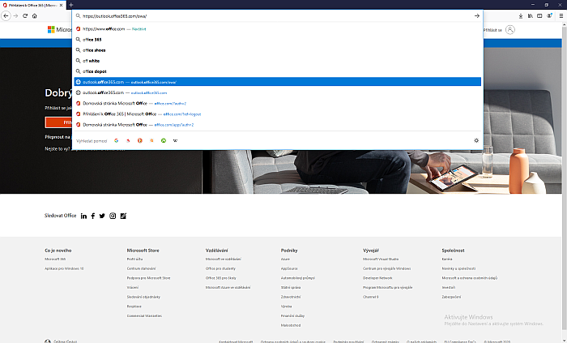Open 'Microsoft Visual Studio' footer link
Screen dimensions: 567x343
point(381,259)
